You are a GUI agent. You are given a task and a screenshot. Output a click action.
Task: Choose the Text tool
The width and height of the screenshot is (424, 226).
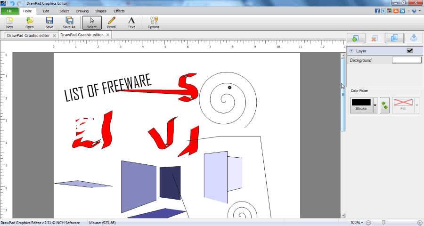131,22
